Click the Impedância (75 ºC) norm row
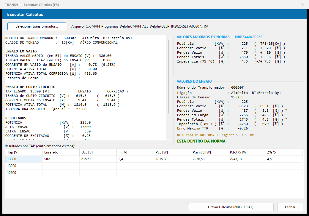Screen dimensions: 309x216 (x=231, y=62)
